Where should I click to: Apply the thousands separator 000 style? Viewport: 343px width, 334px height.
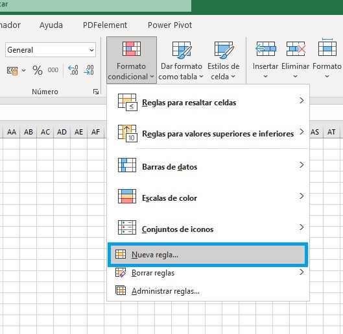(53, 70)
